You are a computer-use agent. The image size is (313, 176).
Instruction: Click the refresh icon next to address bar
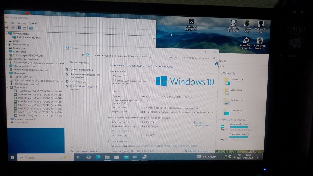175,57
